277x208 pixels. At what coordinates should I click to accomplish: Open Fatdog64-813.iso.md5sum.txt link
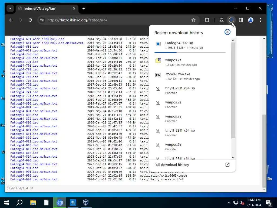coord(34,149)
